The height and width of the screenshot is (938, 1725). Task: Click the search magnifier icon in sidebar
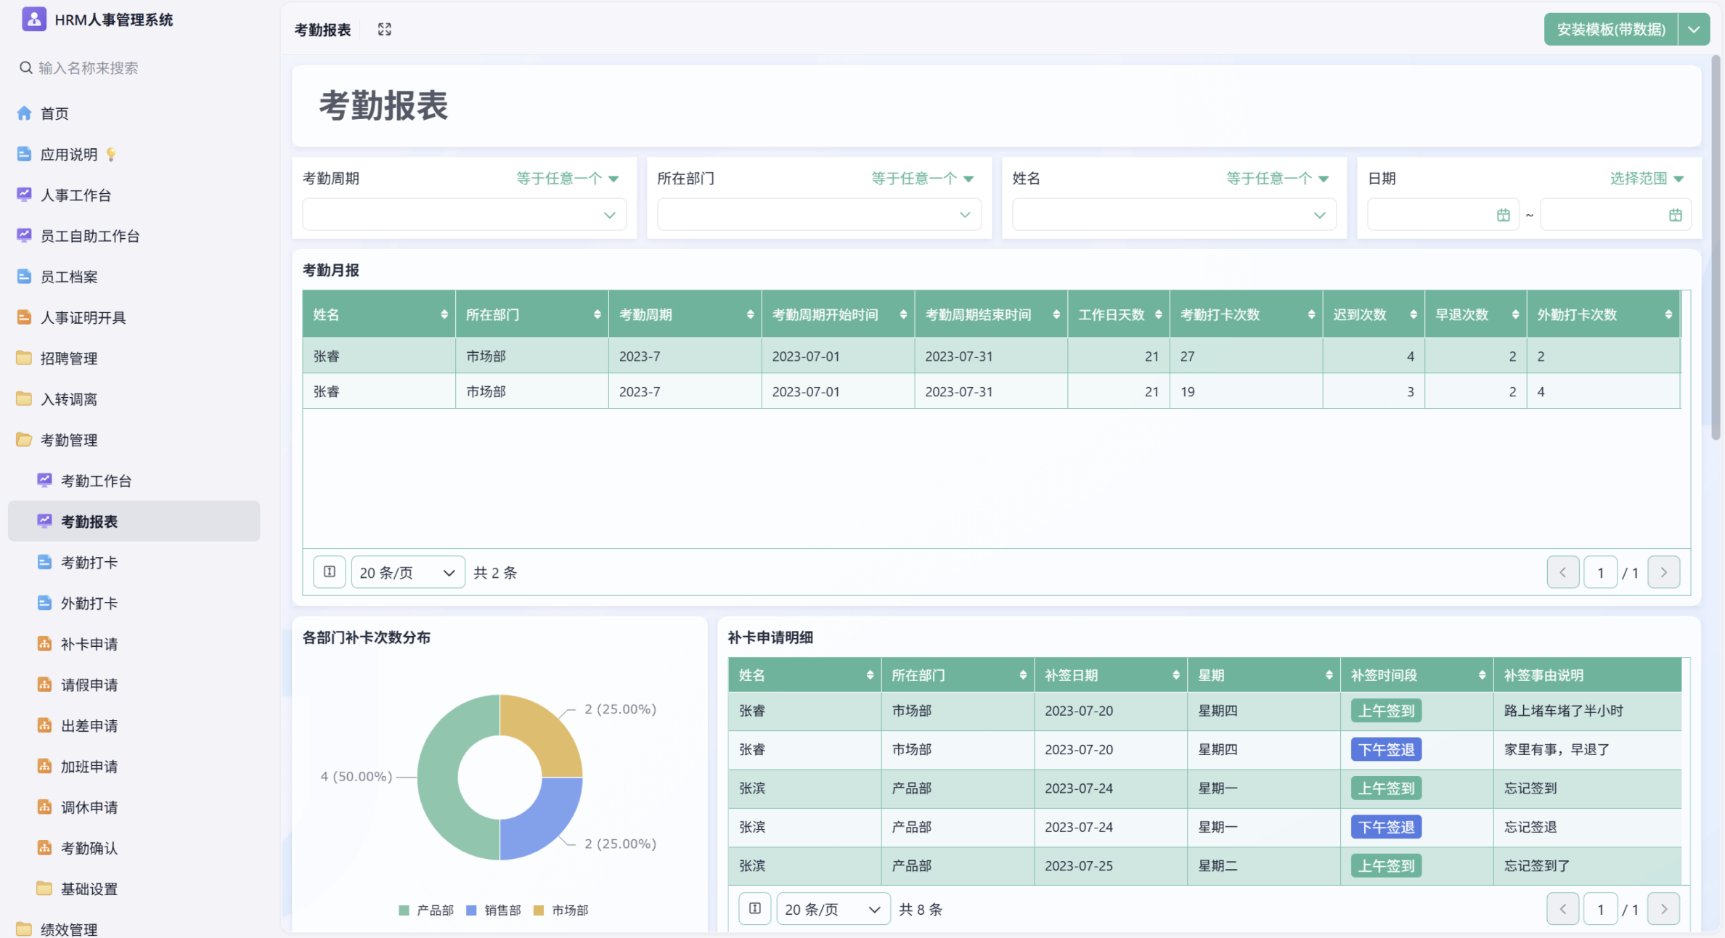coord(25,68)
